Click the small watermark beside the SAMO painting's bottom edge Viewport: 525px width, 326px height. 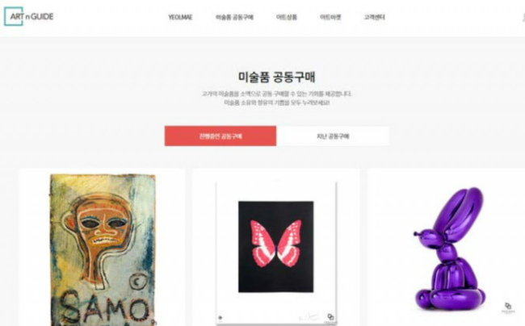point(153,322)
